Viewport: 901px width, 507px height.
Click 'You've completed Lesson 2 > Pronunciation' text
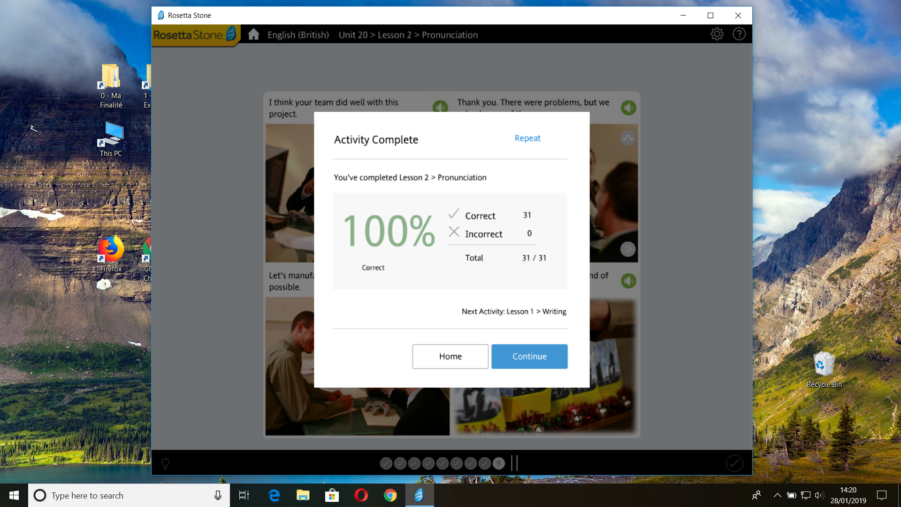click(410, 177)
